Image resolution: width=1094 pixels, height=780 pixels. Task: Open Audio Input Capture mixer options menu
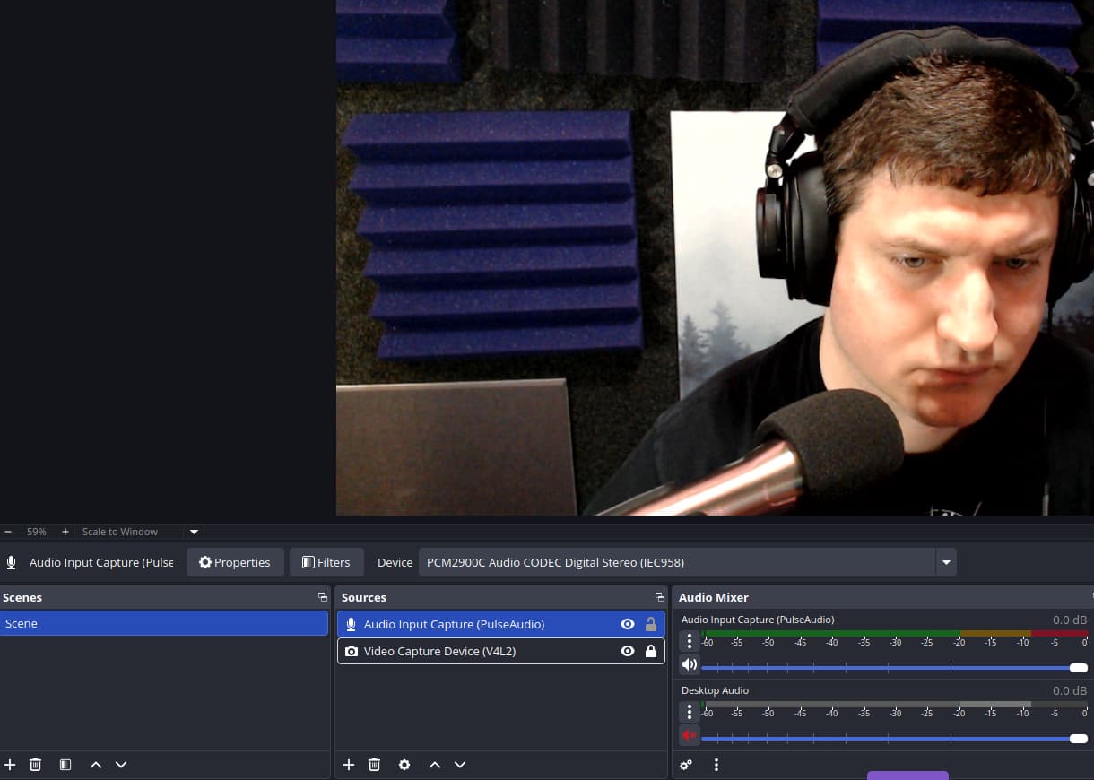coord(689,641)
